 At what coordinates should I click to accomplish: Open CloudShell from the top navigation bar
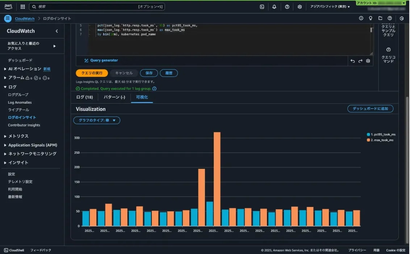(x=262, y=7)
